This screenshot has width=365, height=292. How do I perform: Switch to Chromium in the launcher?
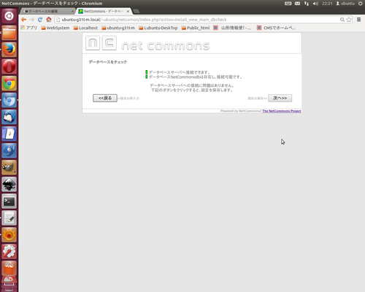[x=9, y=100]
